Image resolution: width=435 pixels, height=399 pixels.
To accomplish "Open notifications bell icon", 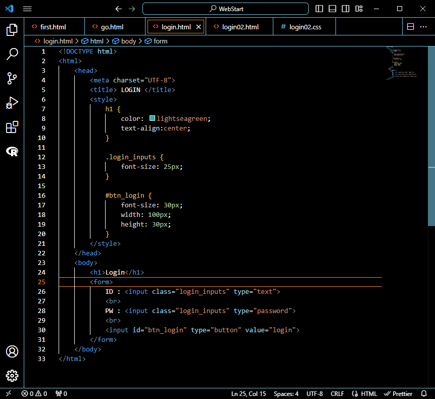I will coord(424,393).
